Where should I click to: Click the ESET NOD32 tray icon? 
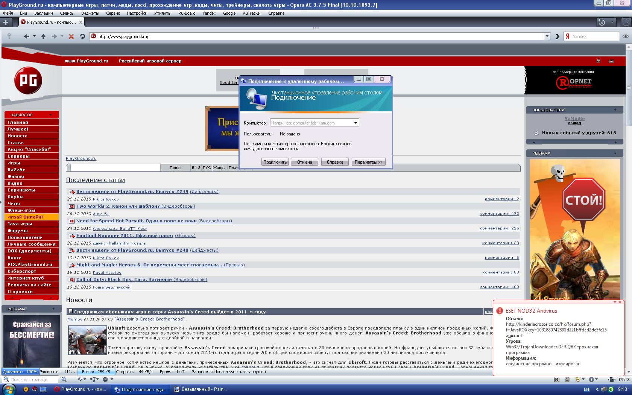tap(611, 389)
